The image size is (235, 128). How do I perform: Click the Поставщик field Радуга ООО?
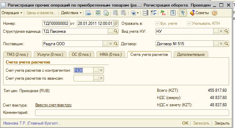(72, 44)
